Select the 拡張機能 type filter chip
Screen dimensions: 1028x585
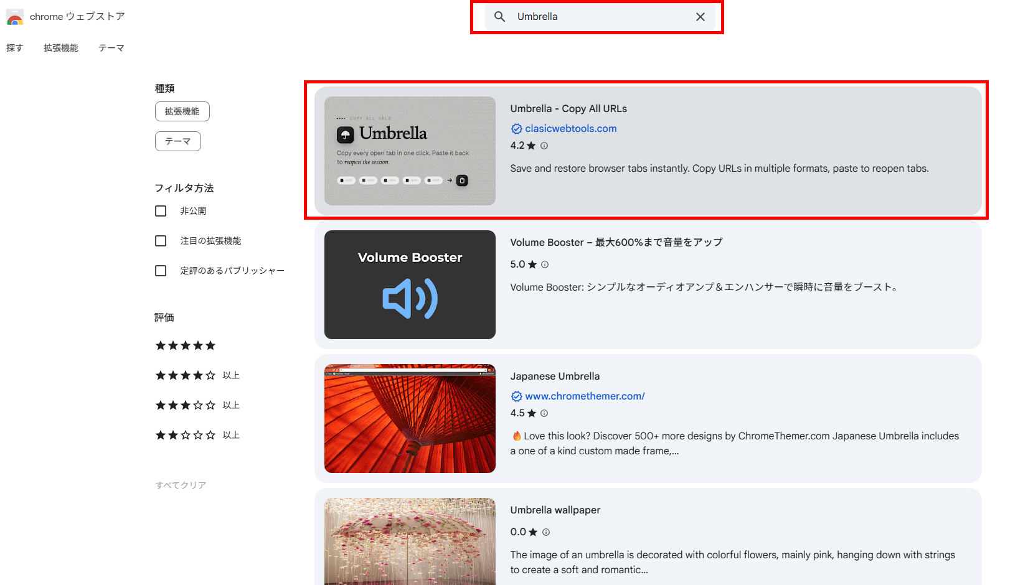point(182,111)
